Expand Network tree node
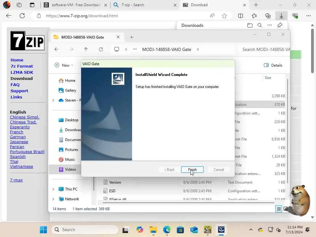 coord(53,199)
